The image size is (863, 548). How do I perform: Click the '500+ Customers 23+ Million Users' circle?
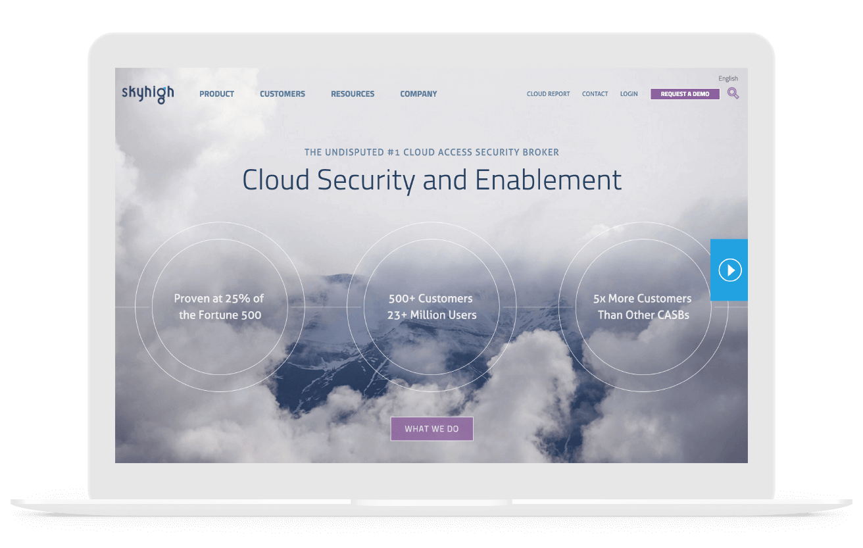tap(431, 307)
